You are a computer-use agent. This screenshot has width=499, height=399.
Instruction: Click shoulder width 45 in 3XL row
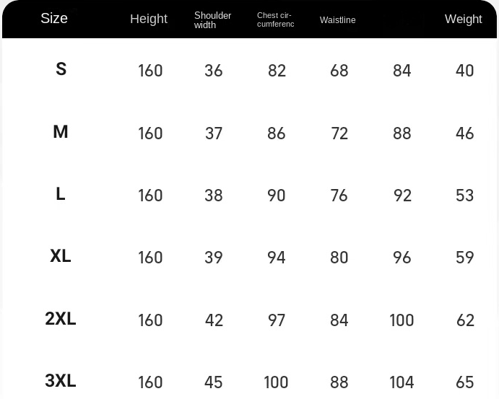coord(214,382)
